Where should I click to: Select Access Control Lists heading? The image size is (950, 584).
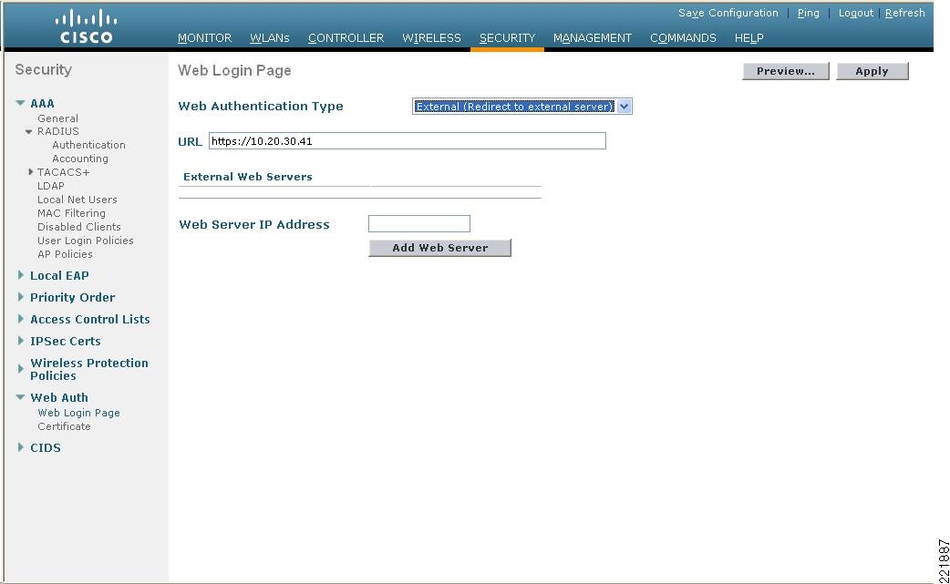[x=90, y=319]
